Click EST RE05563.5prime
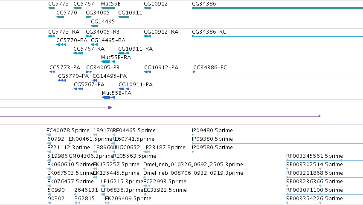 click(x=134, y=156)
